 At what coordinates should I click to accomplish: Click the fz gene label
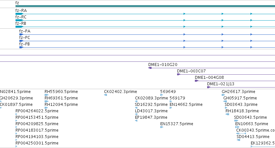tap(17, 3)
